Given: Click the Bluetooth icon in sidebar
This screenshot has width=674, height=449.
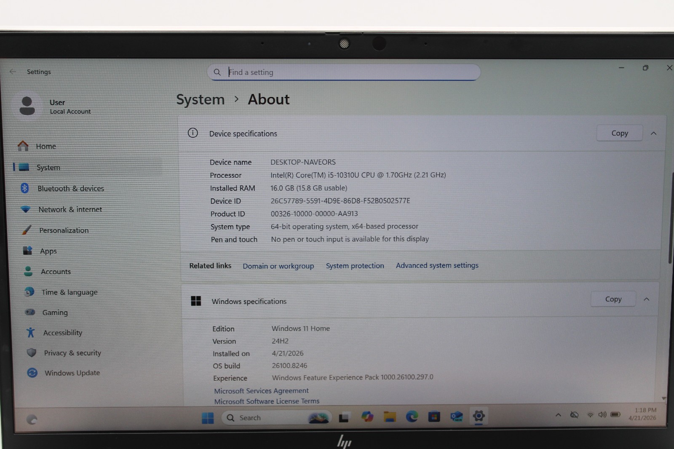Looking at the screenshot, I should (24, 188).
